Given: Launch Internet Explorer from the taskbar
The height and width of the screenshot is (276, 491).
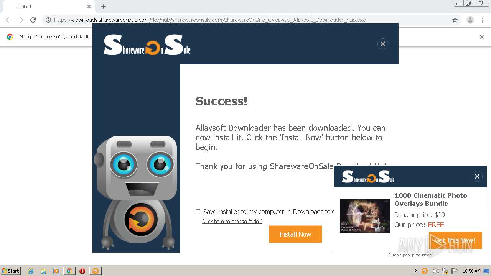Looking at the screenshot, I should (30, 271).
